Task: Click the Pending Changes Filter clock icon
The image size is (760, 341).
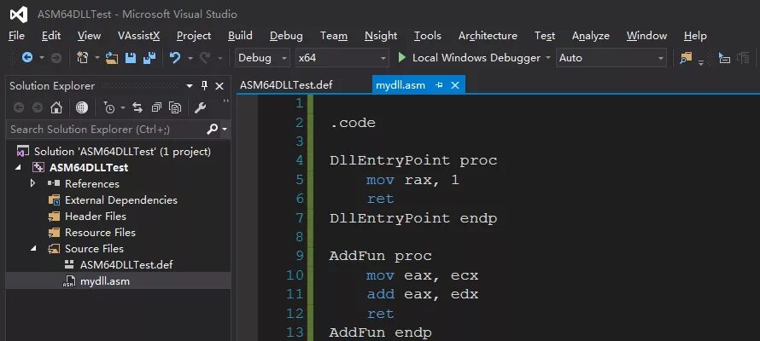Action: tap(109, 107)
